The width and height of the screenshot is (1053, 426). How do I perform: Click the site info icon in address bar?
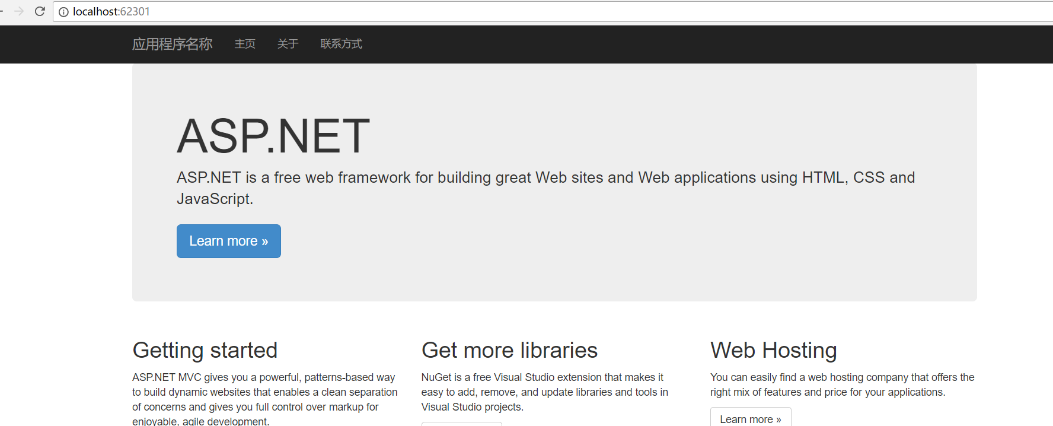[x=63, y=12]
